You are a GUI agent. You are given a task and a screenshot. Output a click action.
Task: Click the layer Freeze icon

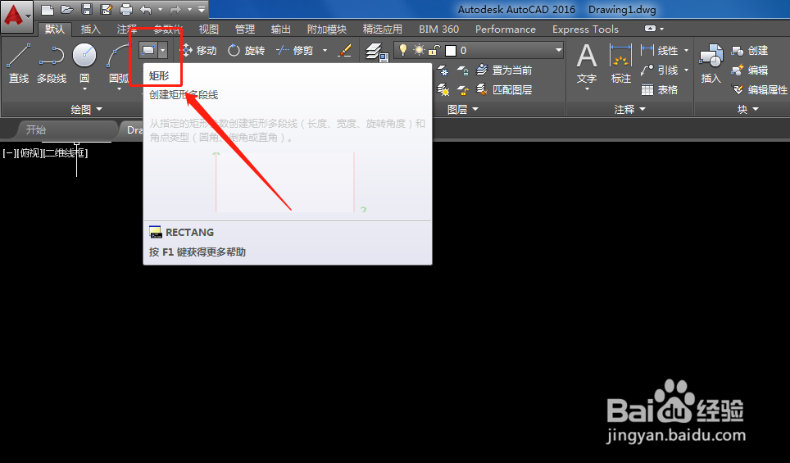[443, 70]
